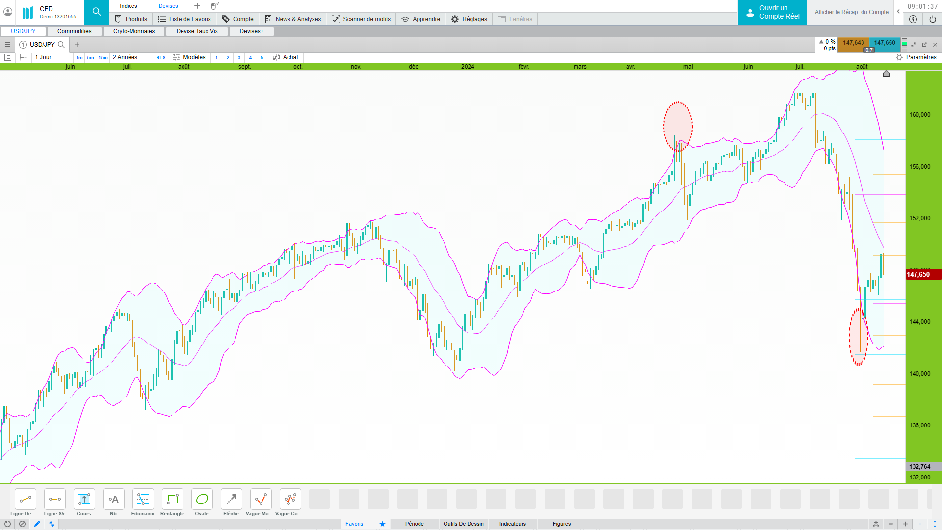Click the 147,650 buy price box
The width and height of the screenshot is (942, 530).
click(x=884, y=43)
